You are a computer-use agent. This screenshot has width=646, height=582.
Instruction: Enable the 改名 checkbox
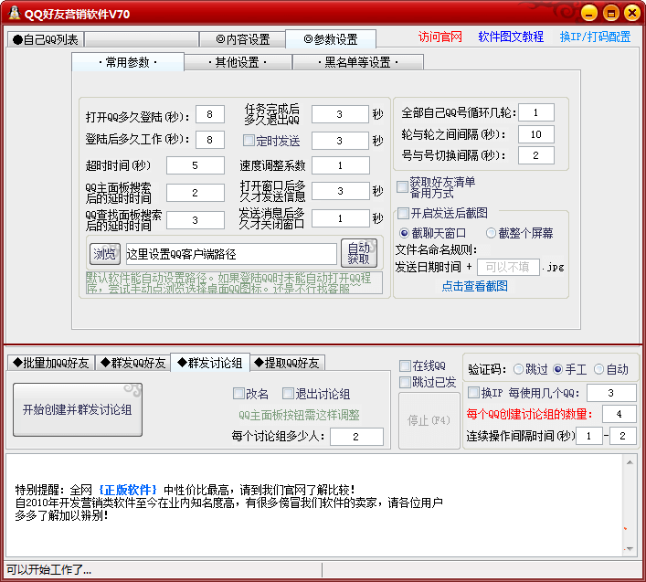click(238, 394)
